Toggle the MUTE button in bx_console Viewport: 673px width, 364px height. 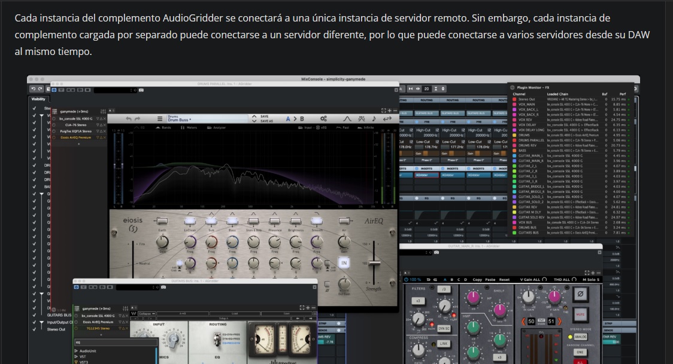click(x=580, y=314)
